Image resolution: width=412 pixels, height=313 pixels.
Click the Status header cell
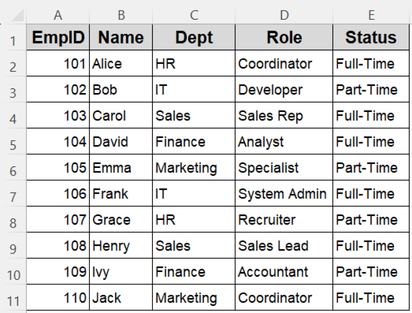370,37
